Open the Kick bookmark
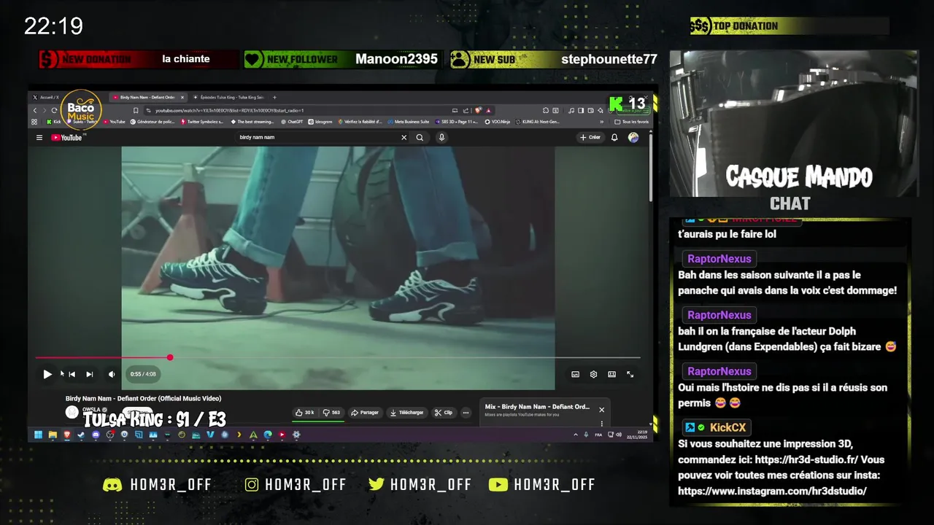This screenshot has width=934, height=525. [x=53, y=122]
